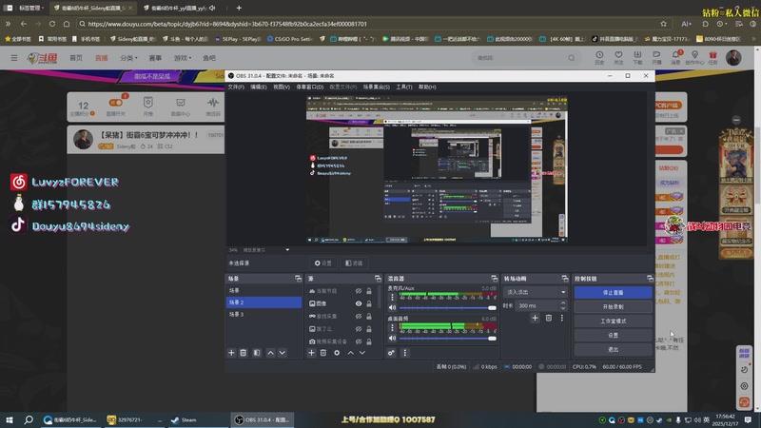This screenshot has width=761, height=428.
Task: Reload the browser page
Action: (52, 24)
